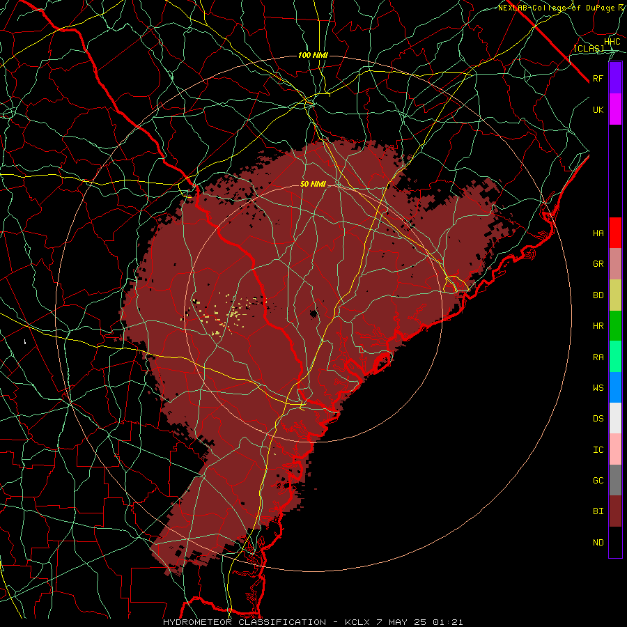The width and height of the screenshot is (627, 627).
Task: Click the IC legend label
Action: [598, 450]
